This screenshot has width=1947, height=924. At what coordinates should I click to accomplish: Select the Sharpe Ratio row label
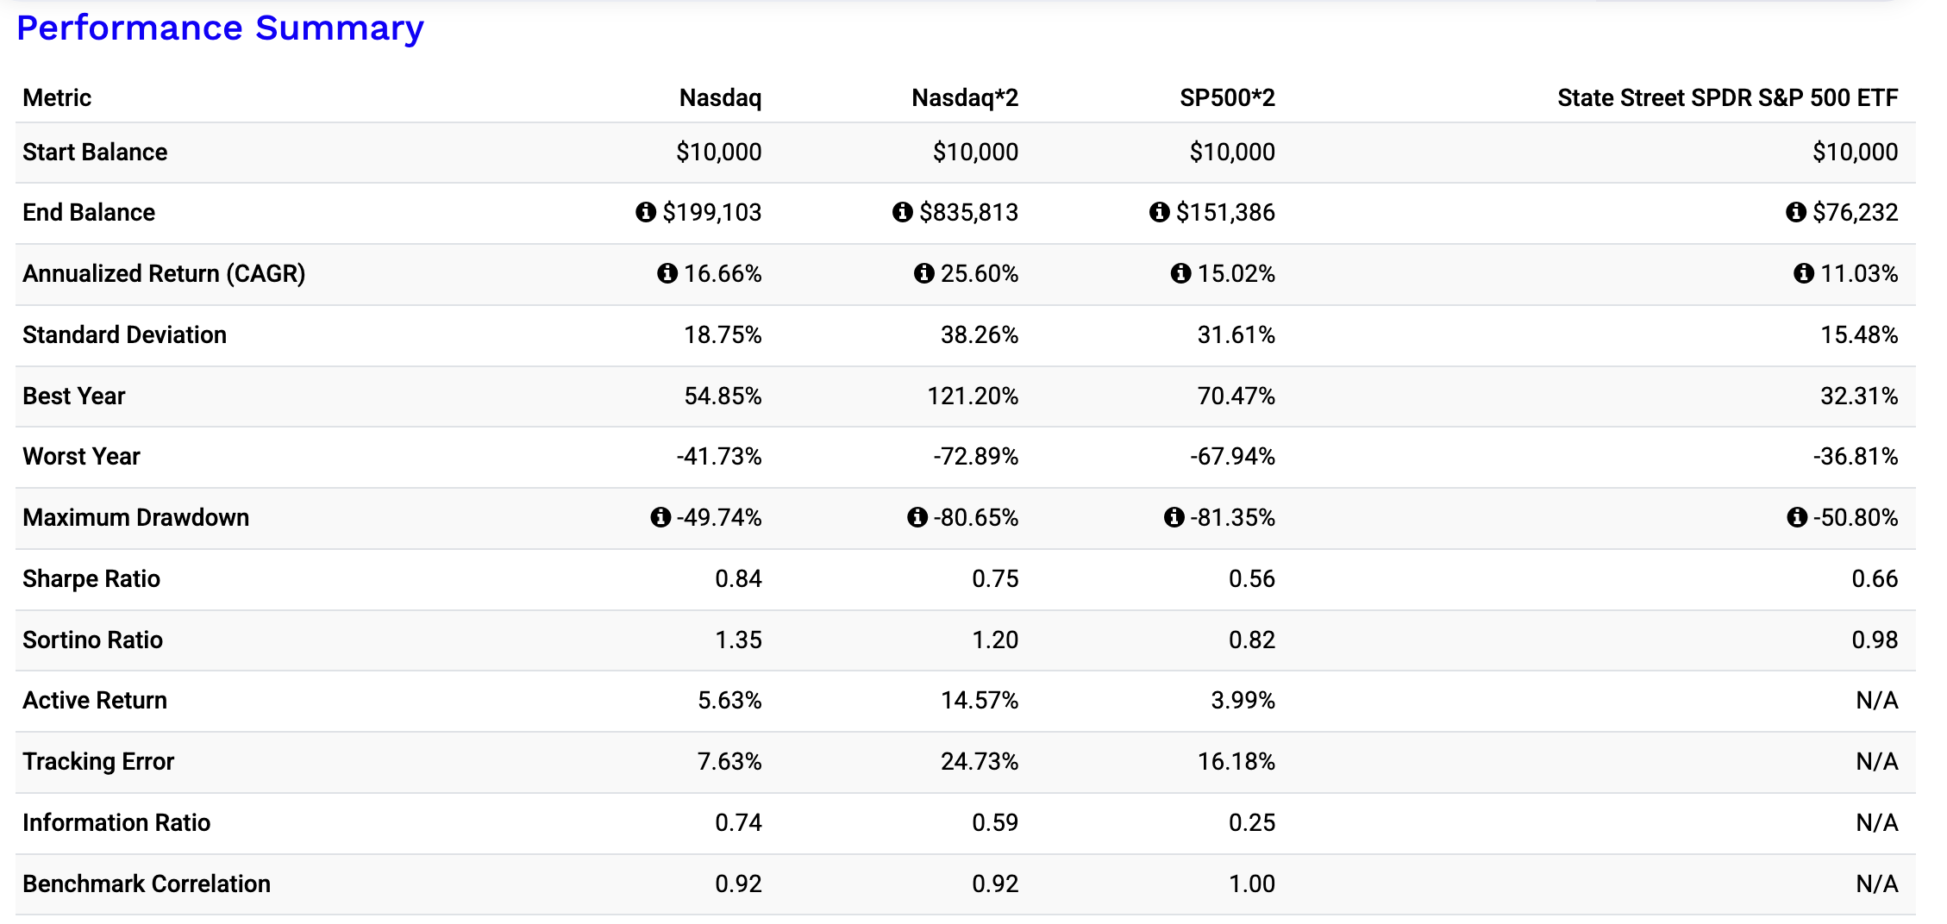(x=91, y=578)
